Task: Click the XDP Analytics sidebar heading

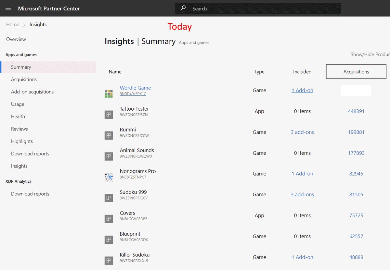Action: tap(19, 181)
